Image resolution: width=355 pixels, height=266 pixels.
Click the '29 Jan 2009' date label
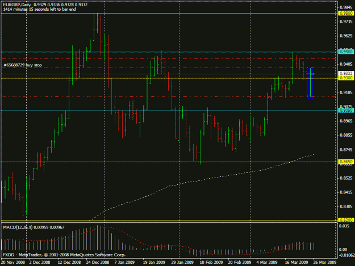pyautogui.click(x=182, y=262)
